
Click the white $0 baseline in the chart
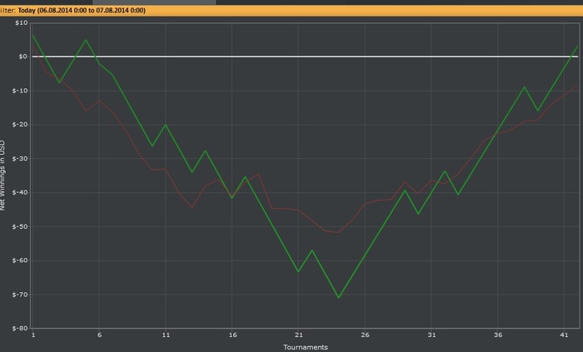[x=305, y=57]
